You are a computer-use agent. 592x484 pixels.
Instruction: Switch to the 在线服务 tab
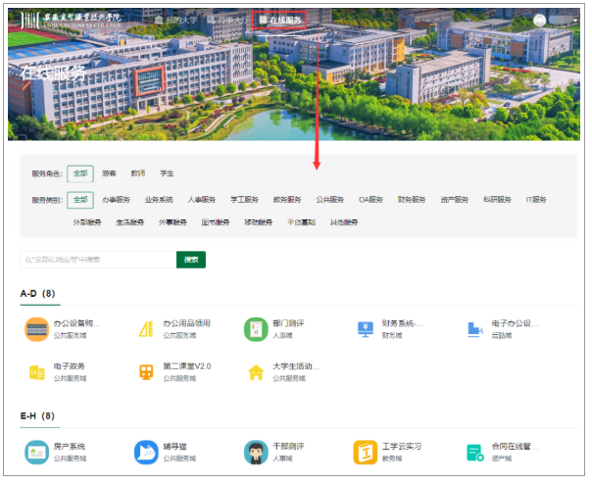280,19
